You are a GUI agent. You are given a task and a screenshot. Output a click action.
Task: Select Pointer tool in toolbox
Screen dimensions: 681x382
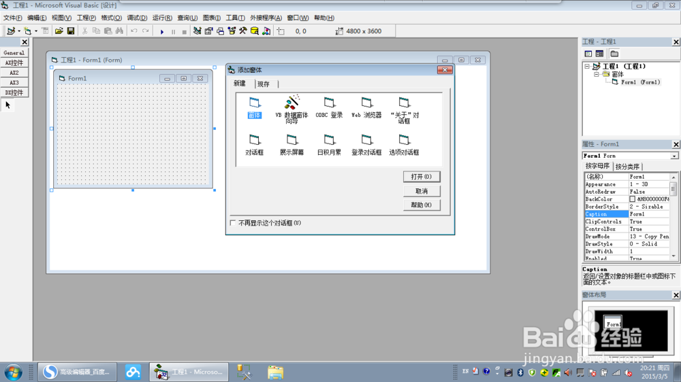(x=7, y=105)
